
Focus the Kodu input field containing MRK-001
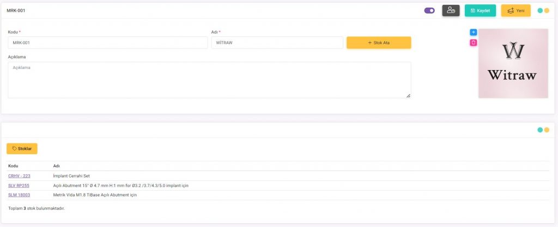107,42
